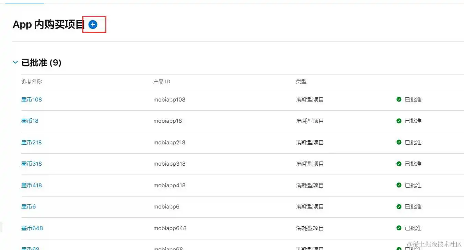Click 已批准 status text in 墨币108 row

point(413,99)
